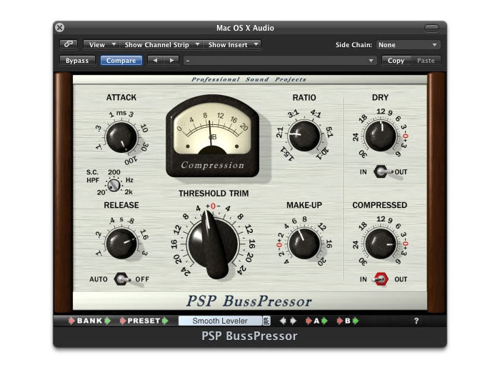Click the question mark help icon
Screen dimensions: 500x375
click(x=416, y=321)
